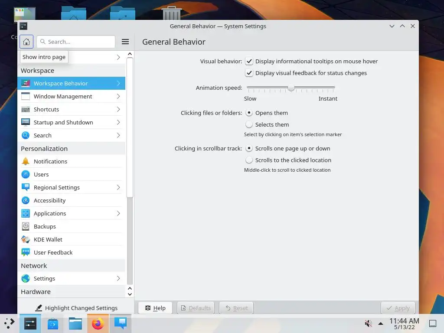Select 'Opens them' radio option
Image resolution: width=444 pixels, height=333 pixels.
(x=249, y=113)
